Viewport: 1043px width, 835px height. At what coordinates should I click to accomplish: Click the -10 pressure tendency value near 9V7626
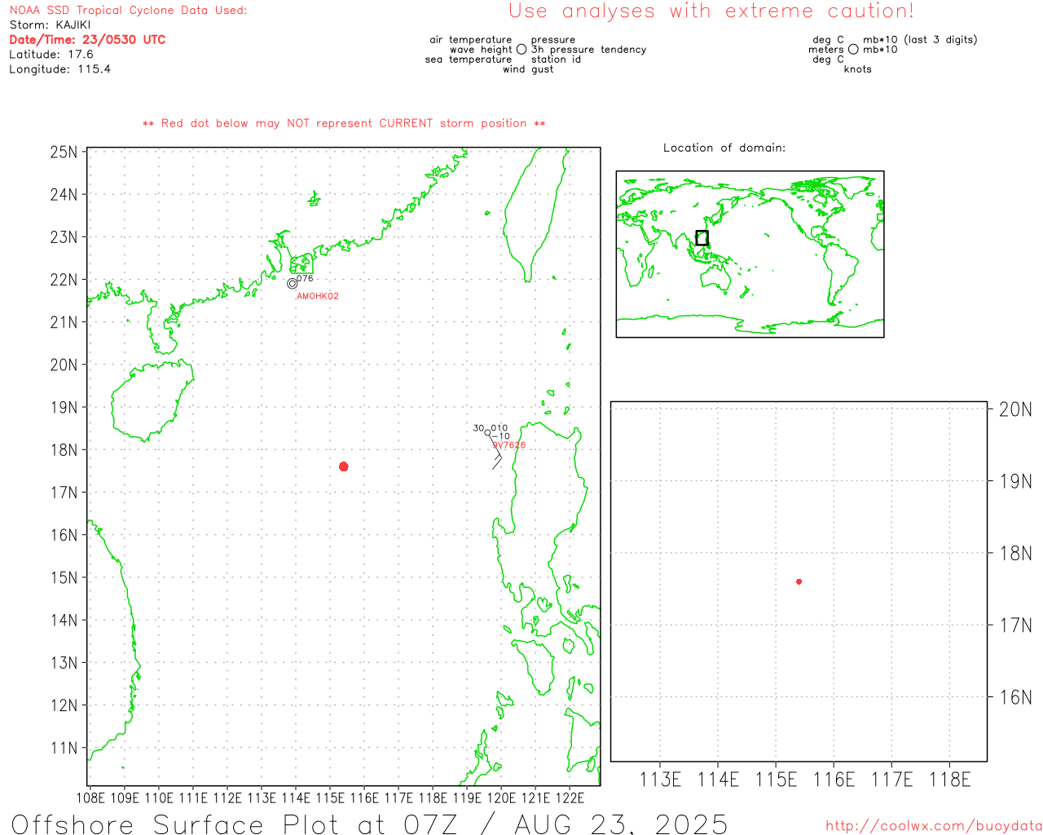[x=501, y=437]
